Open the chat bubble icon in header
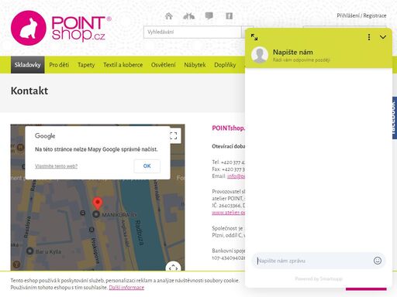This screenshot has height=297, width=397. tap(209, 16)
